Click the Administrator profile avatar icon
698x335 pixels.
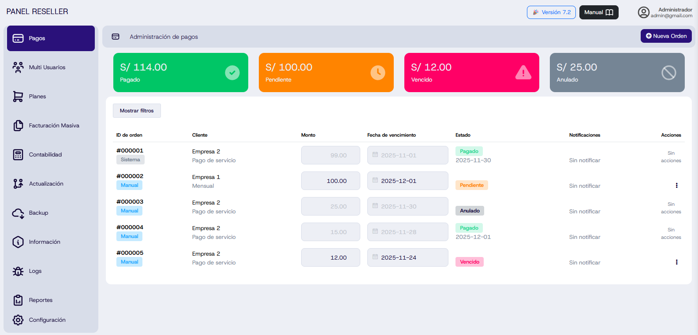point(643,12)
